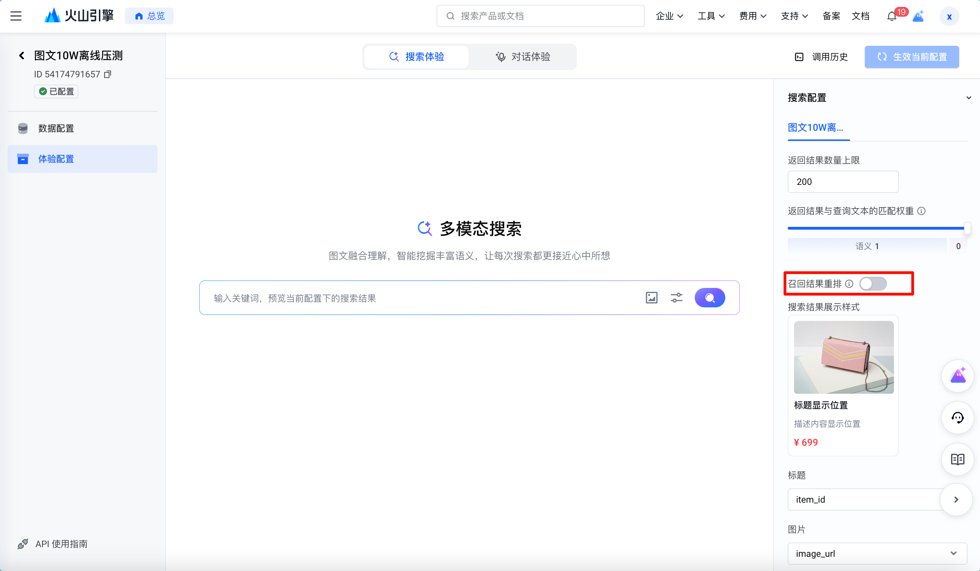Open the notification bell
The width and height of the screenshot is (980, 571).
point(892,16)
